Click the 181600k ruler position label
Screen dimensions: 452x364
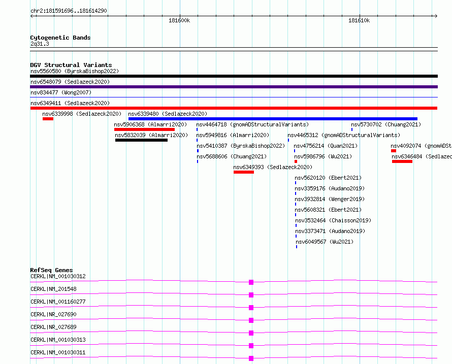pyautogui.click(x=179, y=20)
